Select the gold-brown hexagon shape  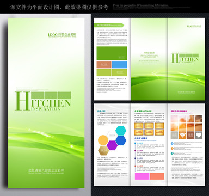(x=103, y=150)
